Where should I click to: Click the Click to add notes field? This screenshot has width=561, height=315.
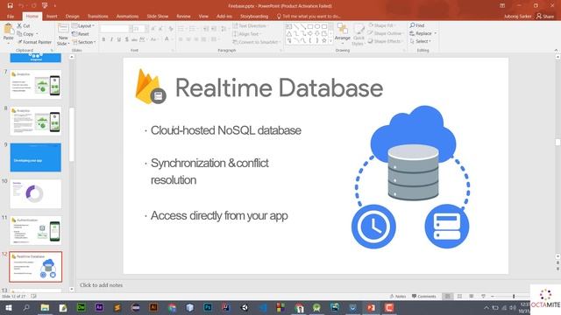pyautogui.click(x=102, y=285)
